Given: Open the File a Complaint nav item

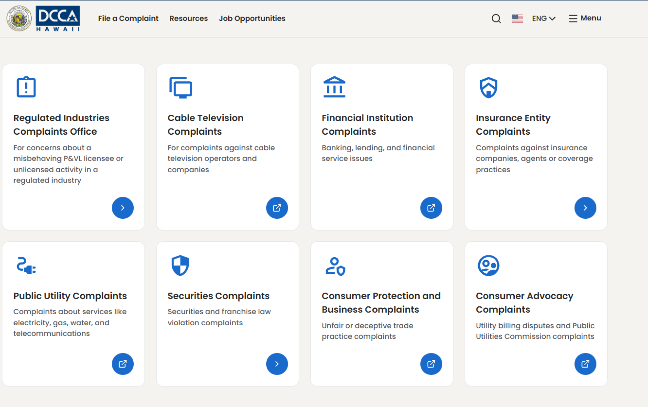Looking at the screenshot, I should tap(128, 18).
